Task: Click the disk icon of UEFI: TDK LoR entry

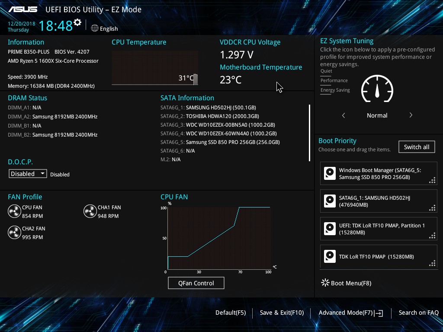Action: [x=330, y=229]
